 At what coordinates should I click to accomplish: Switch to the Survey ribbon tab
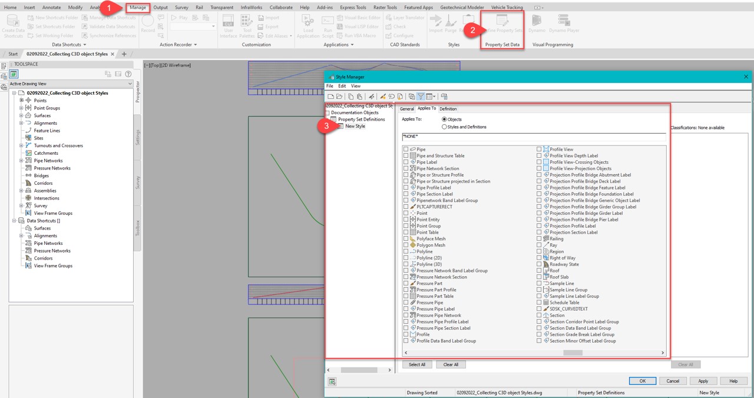click(181, 8)
